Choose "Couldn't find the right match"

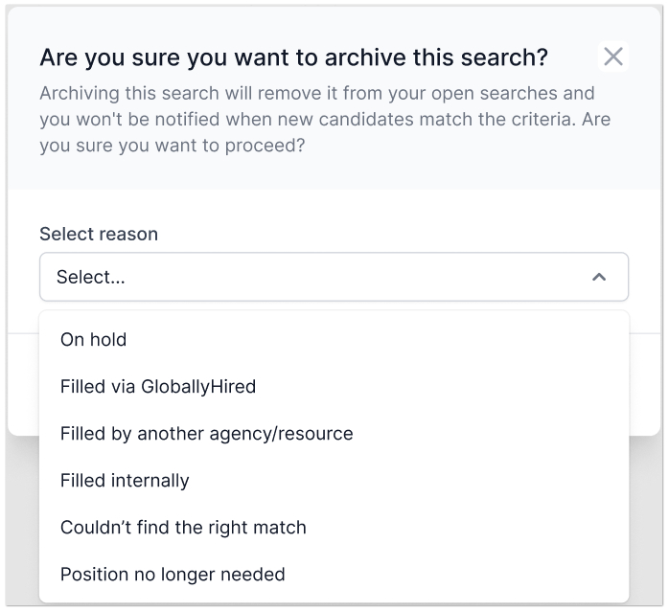pyautogui.click(x=183, y=528)
